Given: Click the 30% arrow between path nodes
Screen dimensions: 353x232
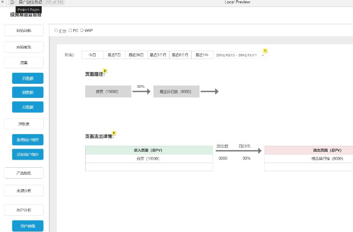Looking at the screenshot, I should pos(141,91).
